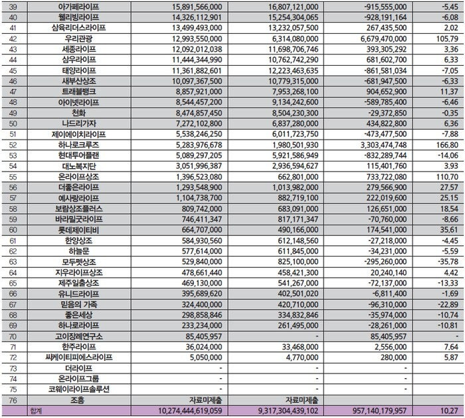
Task: Click value 662,801,000 in row 55
Action: pos(298,177)
